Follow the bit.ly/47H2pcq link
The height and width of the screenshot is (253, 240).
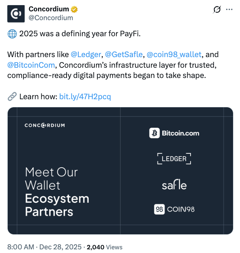85,97
